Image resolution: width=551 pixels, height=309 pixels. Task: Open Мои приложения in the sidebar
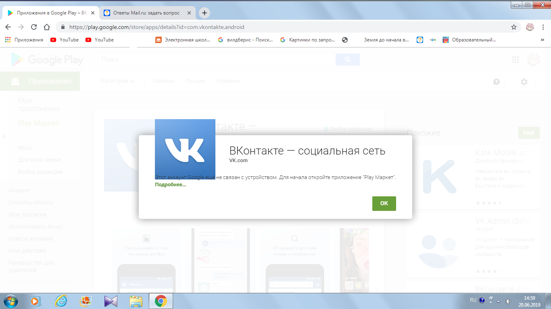[x=39, y=105]
